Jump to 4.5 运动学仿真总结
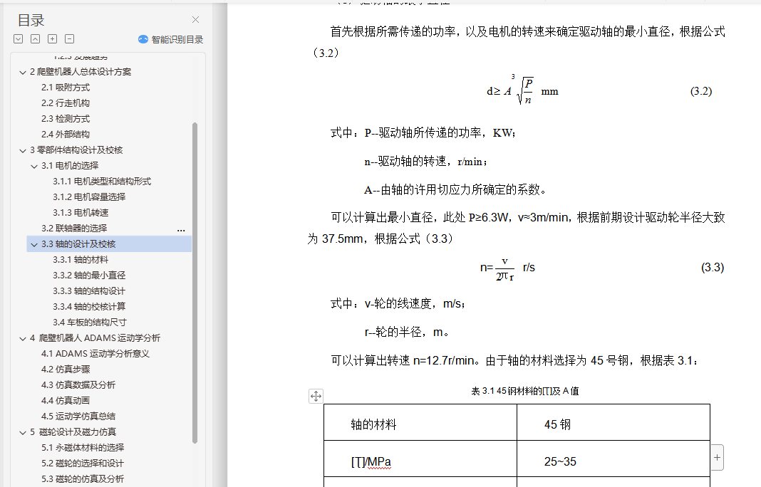This screenshot has height=487, width=761. [x=78, y=417]
